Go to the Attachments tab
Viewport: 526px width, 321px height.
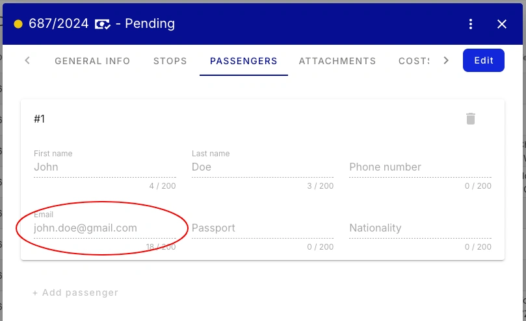click(337, 61)
